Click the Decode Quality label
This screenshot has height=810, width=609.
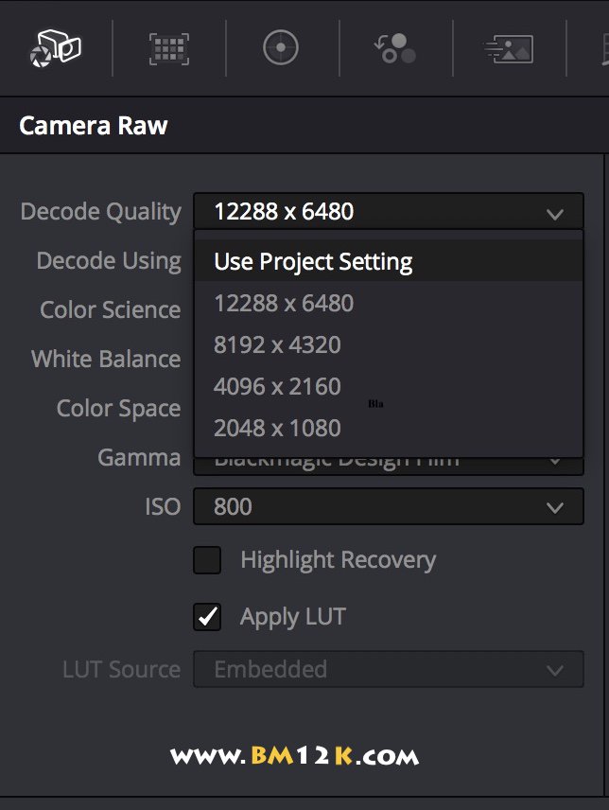click(101, 212)
